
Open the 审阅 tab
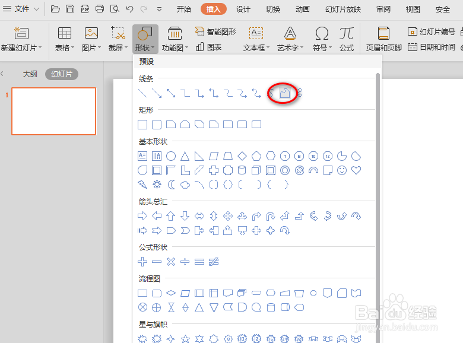click(x=383, y=9)
